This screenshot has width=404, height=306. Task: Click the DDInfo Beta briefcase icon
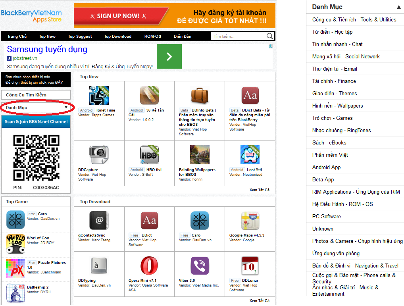(200, 96)
